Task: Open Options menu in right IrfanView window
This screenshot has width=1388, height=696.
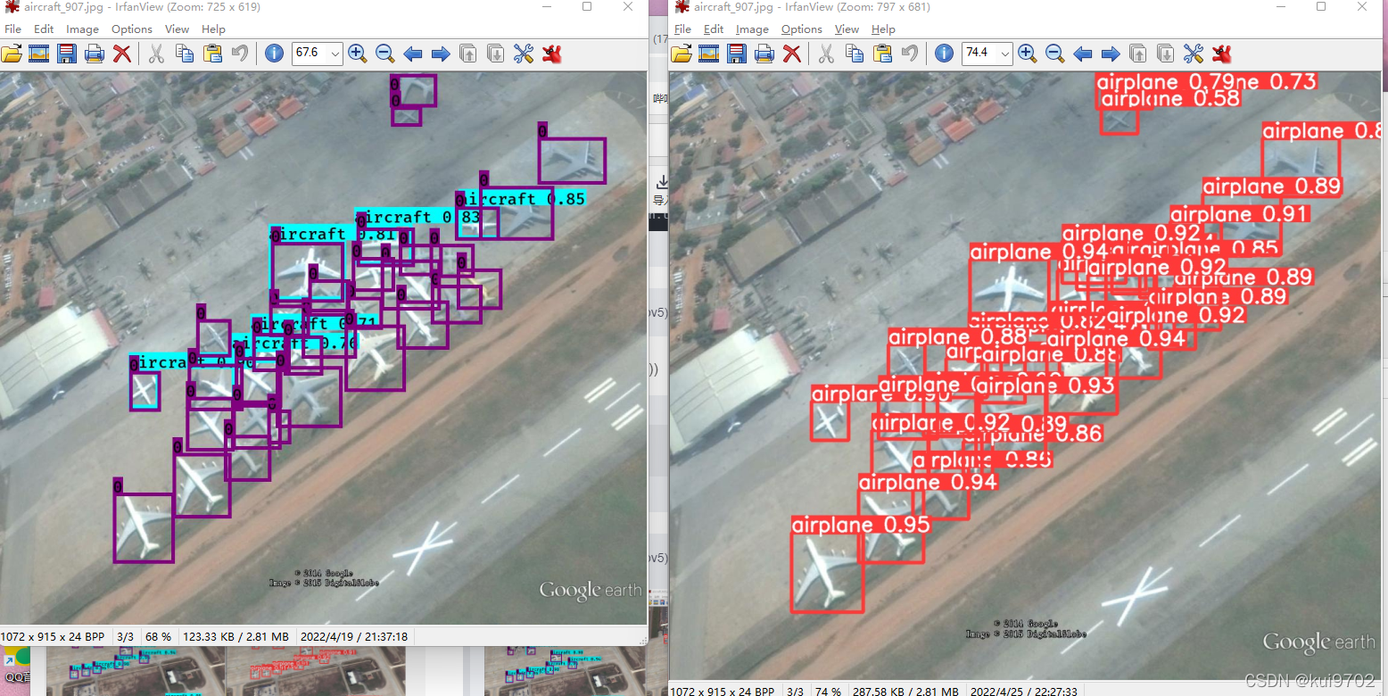Action: point(802,29)
